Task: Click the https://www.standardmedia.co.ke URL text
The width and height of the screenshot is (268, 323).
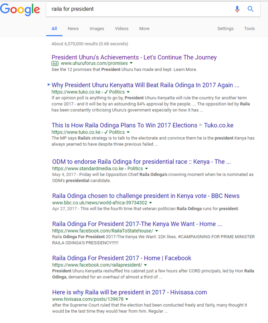Action: [88, 169]
